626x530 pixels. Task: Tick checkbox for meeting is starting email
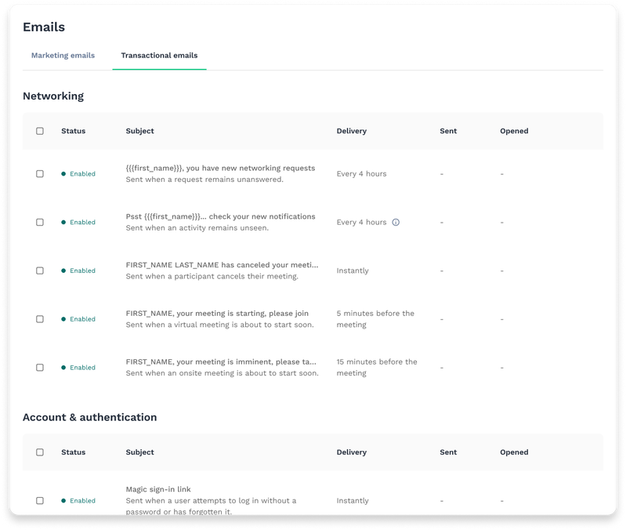(40, 319)
